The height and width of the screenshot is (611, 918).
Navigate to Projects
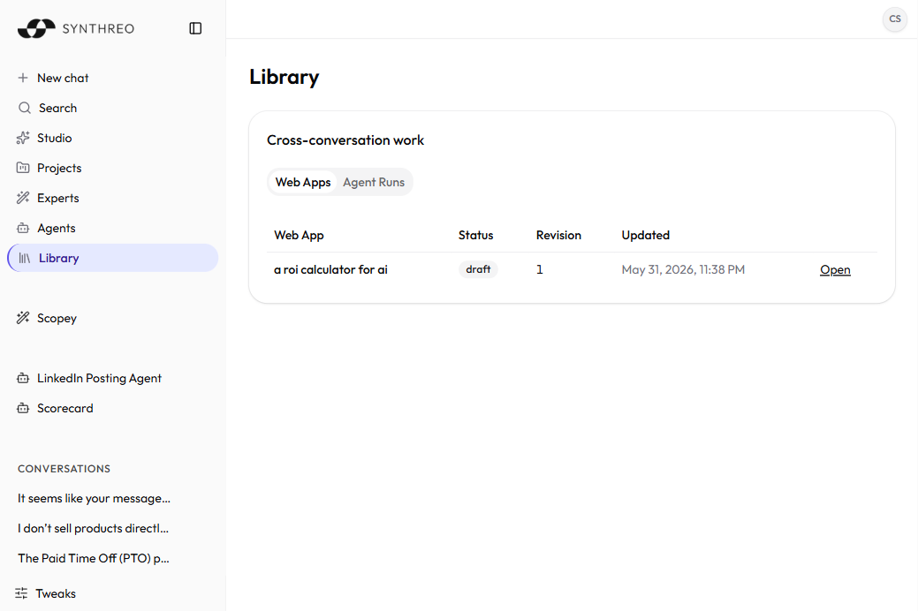[x=113, y=168]
